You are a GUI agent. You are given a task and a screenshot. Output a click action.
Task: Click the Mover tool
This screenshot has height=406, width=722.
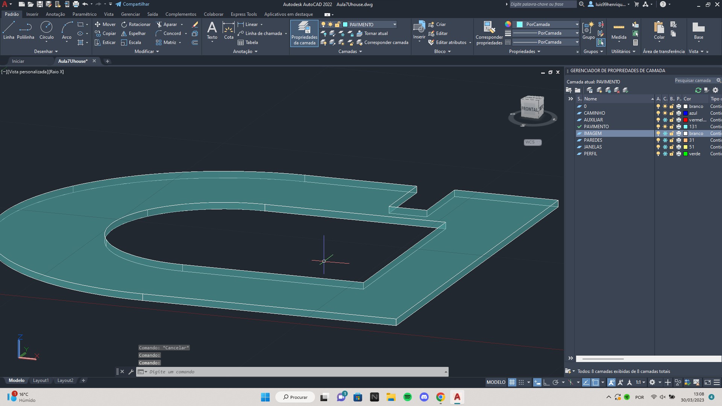[x=105, y=24]
